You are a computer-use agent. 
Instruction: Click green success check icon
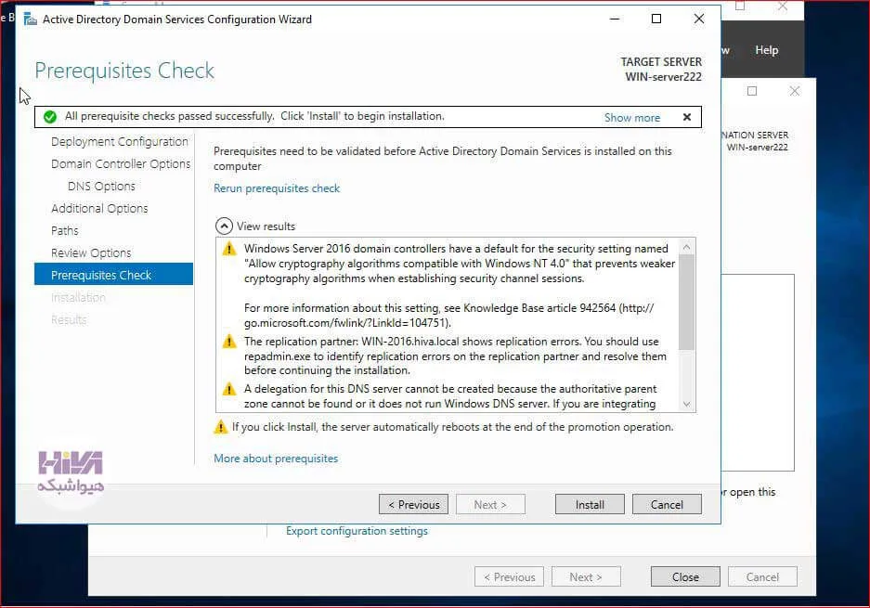[50, 117]
